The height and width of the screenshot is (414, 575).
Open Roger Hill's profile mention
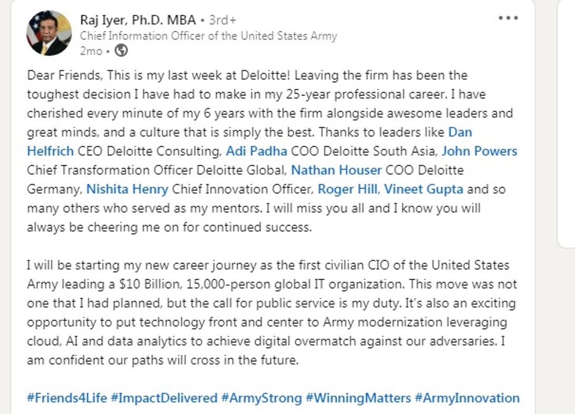[347, 189]
